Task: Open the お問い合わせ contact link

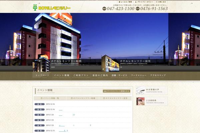Action: tap(161, 2)
